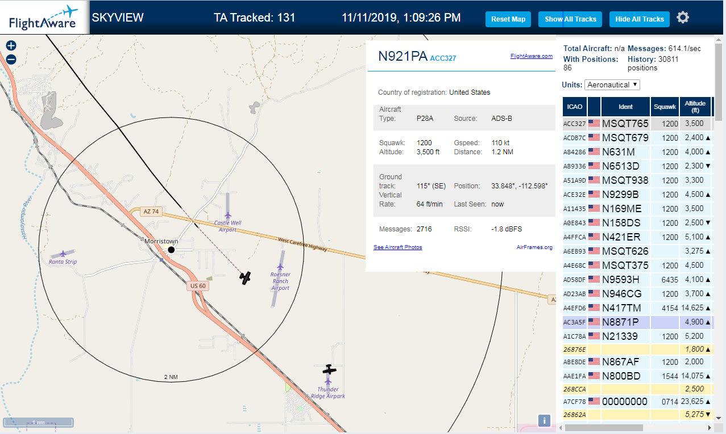Sort table by Altitude column
The height and width of the screenshot is (434, 726).
[x=695, y=107]
